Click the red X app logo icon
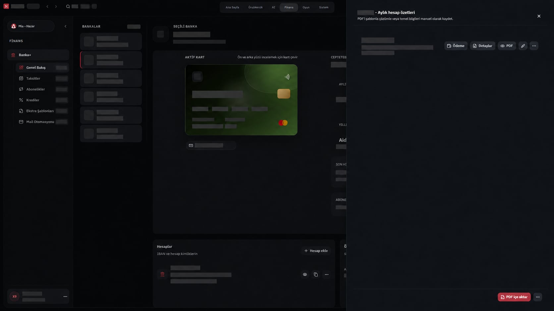Image resolution: width=554 pixels, height=311 pixels. click(6, 6)
